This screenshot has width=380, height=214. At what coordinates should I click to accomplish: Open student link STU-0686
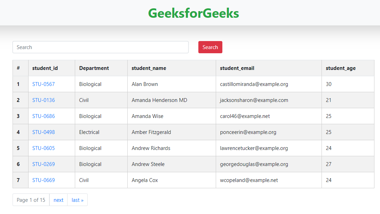43,116
